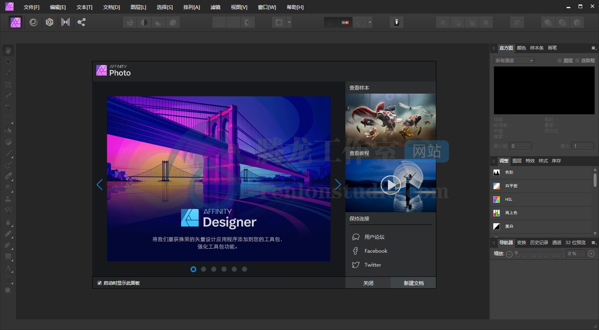The image size is (599, 330).
Task: Open the 图层[L] menu
Action: pyautogui.click(x=138, y=7)
